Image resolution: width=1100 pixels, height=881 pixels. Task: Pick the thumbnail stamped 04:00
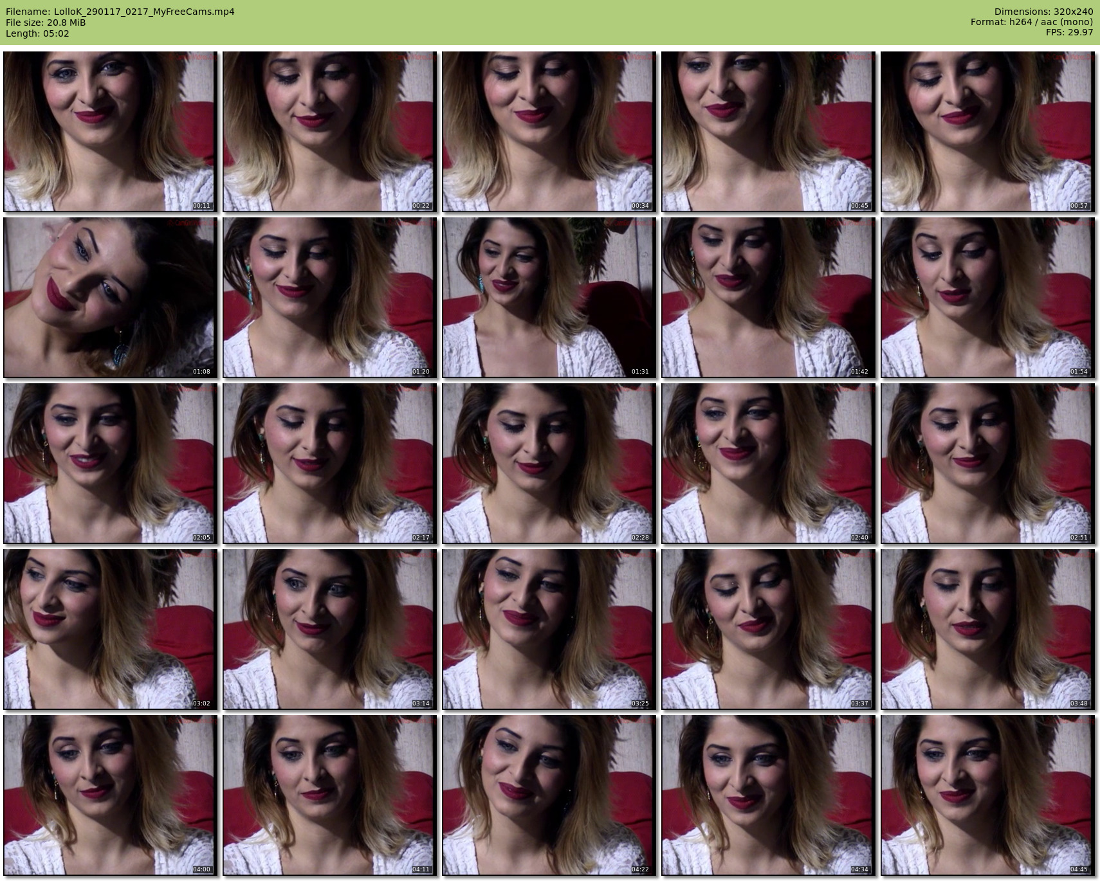point(110,795)
